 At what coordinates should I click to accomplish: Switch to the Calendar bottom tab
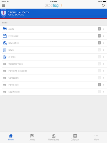point(75,137)
